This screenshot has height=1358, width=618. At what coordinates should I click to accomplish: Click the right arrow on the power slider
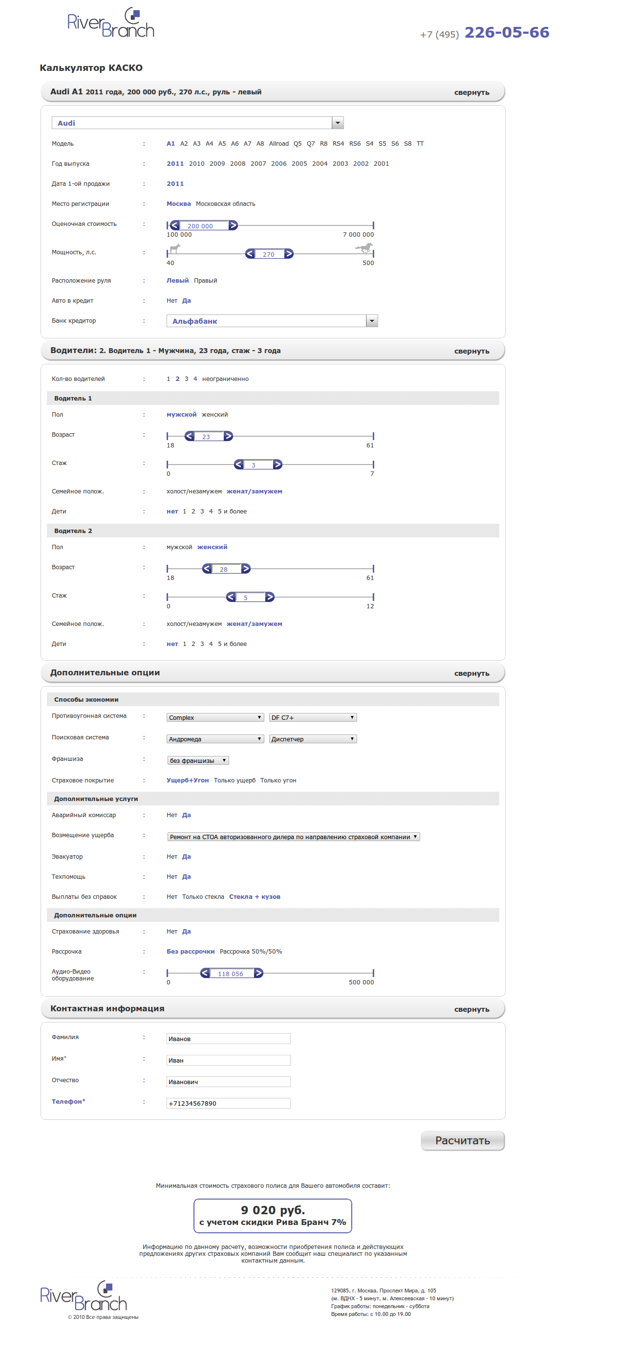click(x=289, y=254)
